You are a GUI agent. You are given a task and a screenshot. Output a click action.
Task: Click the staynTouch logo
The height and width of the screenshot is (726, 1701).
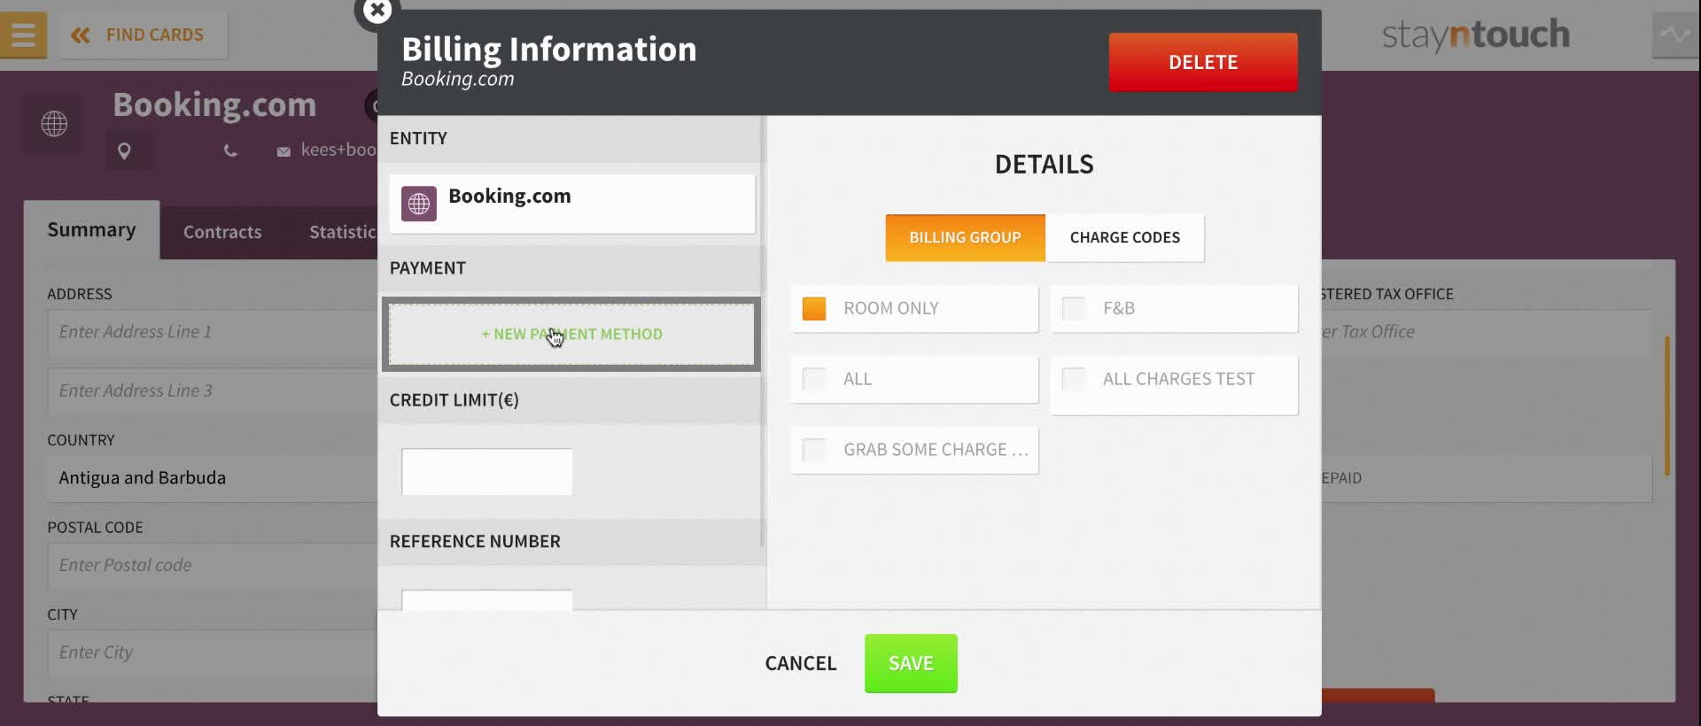(1475, 35)
